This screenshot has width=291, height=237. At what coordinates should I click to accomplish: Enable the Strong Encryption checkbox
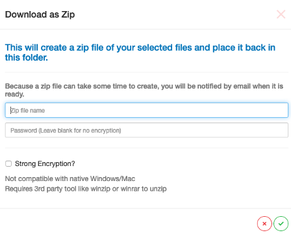8,163
